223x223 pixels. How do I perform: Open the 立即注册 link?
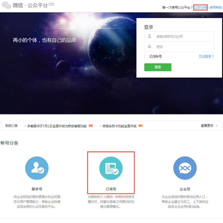tap(200, 7)
